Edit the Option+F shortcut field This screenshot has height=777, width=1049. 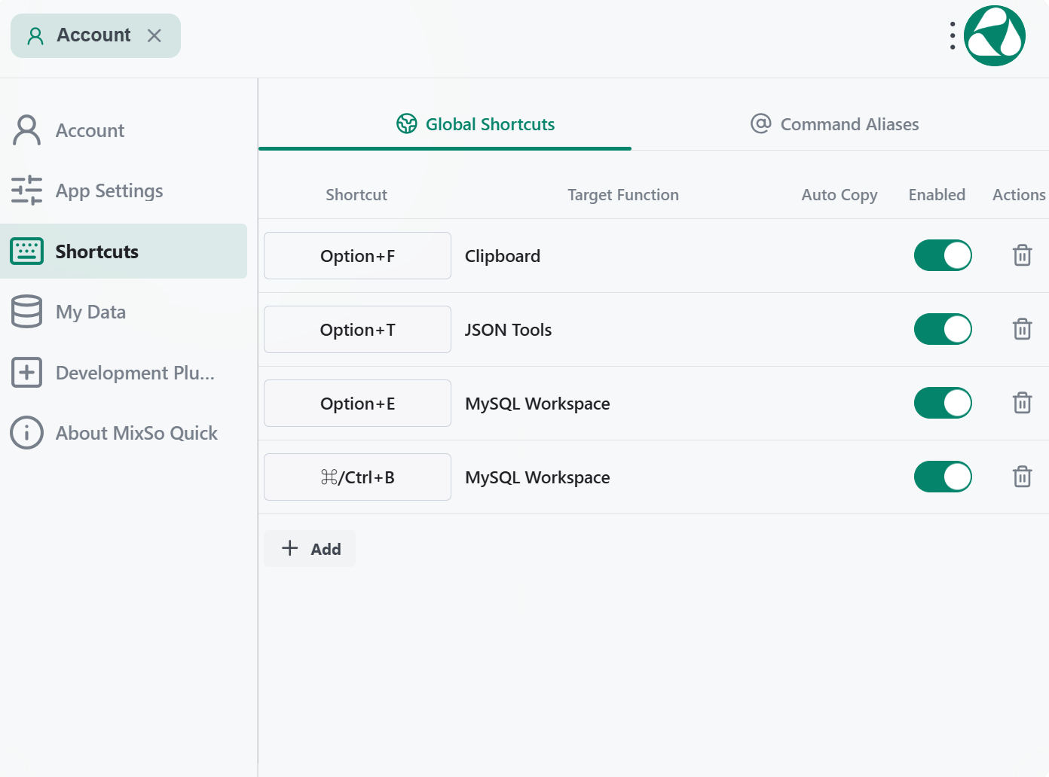(357, 256)
